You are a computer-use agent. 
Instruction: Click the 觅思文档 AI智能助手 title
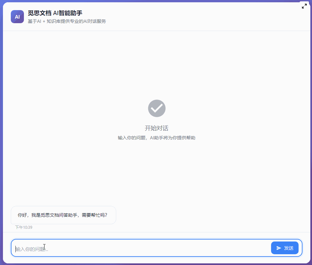(x=55, y=13)
